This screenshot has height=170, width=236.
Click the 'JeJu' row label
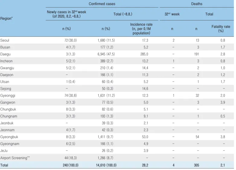4,151
